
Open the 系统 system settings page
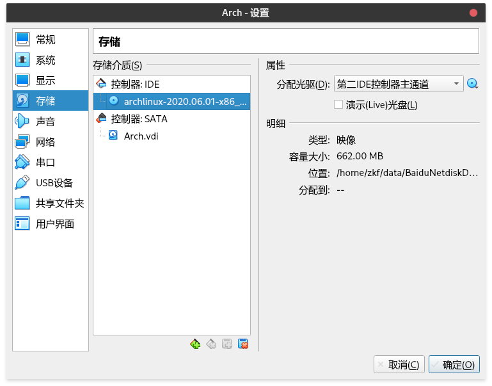click(x=45, y=60)
